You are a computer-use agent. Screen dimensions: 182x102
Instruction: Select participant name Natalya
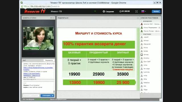(x=146, y=82)
